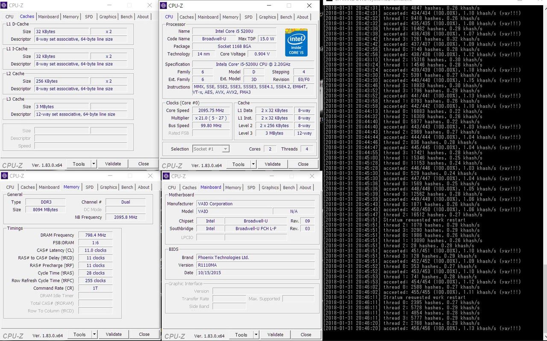
Task: Switch to the Memory tab in the Mainboard window
Action: [x=233, y=187]
